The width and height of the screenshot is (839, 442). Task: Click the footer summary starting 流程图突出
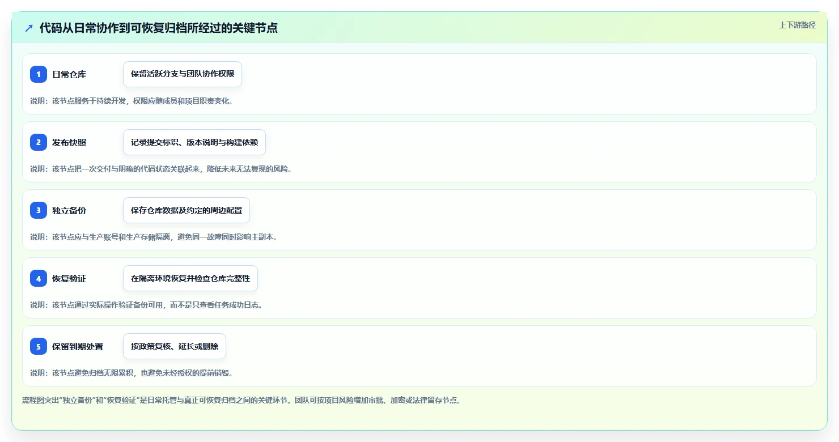click(x=241, y=400)
